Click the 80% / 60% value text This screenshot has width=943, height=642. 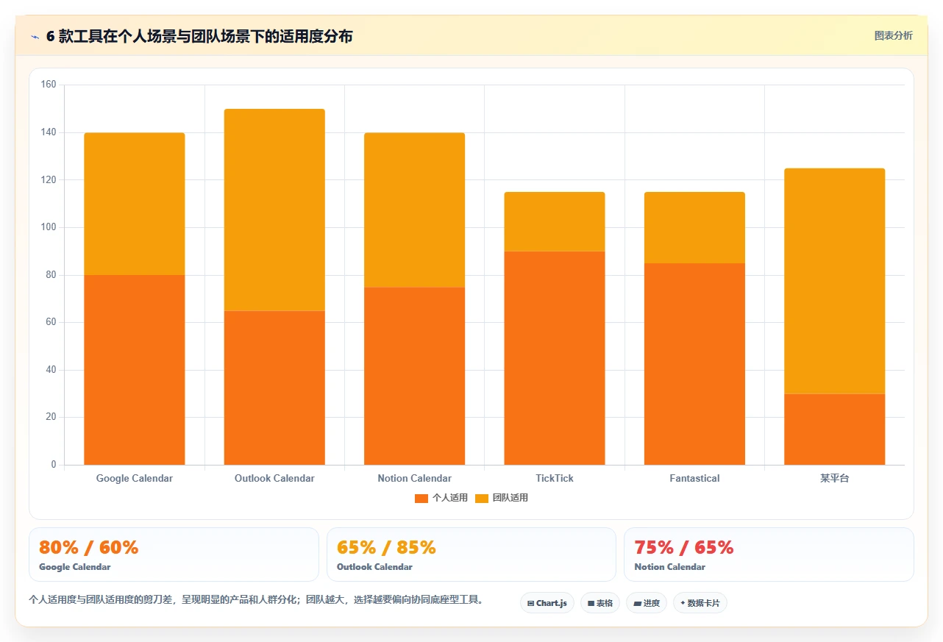[88, 547]
